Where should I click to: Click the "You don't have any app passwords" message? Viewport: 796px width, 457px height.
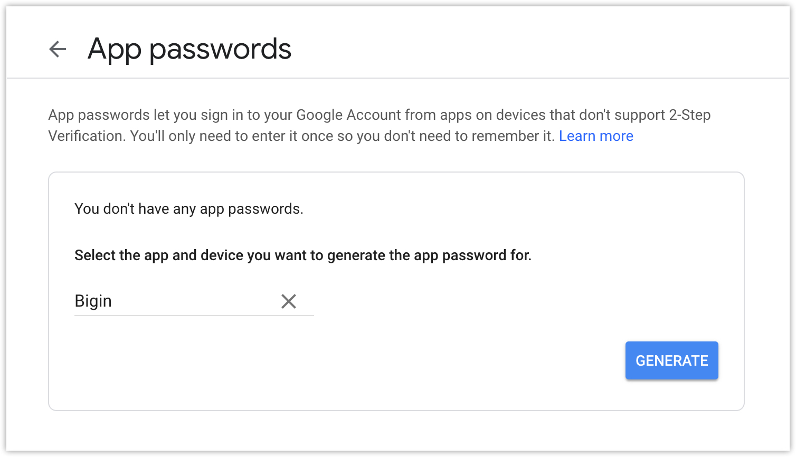pos(189,209)
